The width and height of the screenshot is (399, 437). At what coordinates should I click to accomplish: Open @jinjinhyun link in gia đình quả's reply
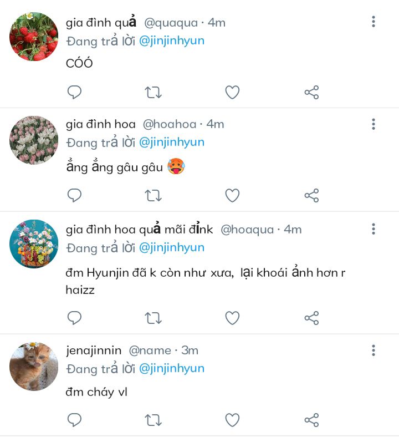click(172, 41)
